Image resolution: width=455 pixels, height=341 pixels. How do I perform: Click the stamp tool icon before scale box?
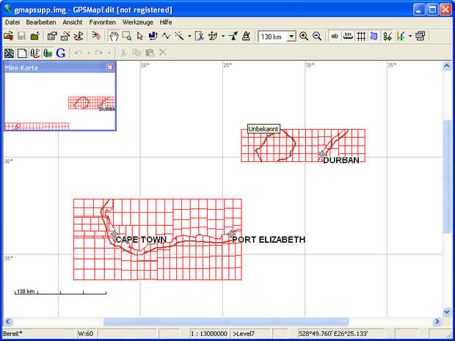(x=246, y=36)
